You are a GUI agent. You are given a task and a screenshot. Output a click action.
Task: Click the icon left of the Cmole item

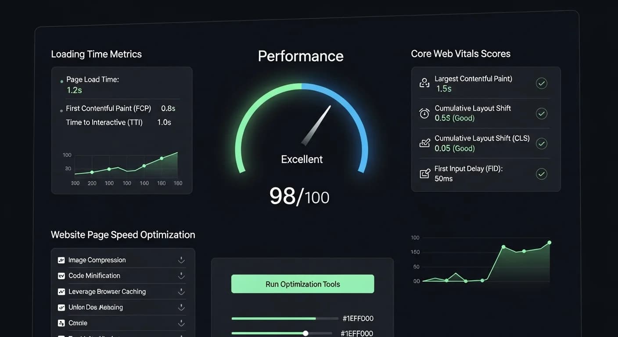point(61,323)
